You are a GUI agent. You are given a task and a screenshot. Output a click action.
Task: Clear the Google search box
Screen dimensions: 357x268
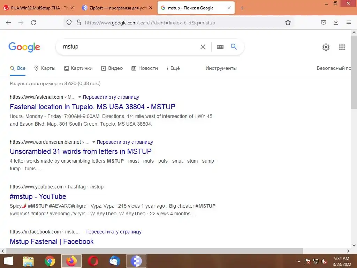tap(203, 47)
